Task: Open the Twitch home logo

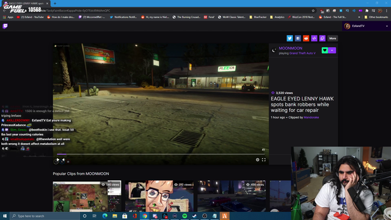Action: (x=5, y=26)
